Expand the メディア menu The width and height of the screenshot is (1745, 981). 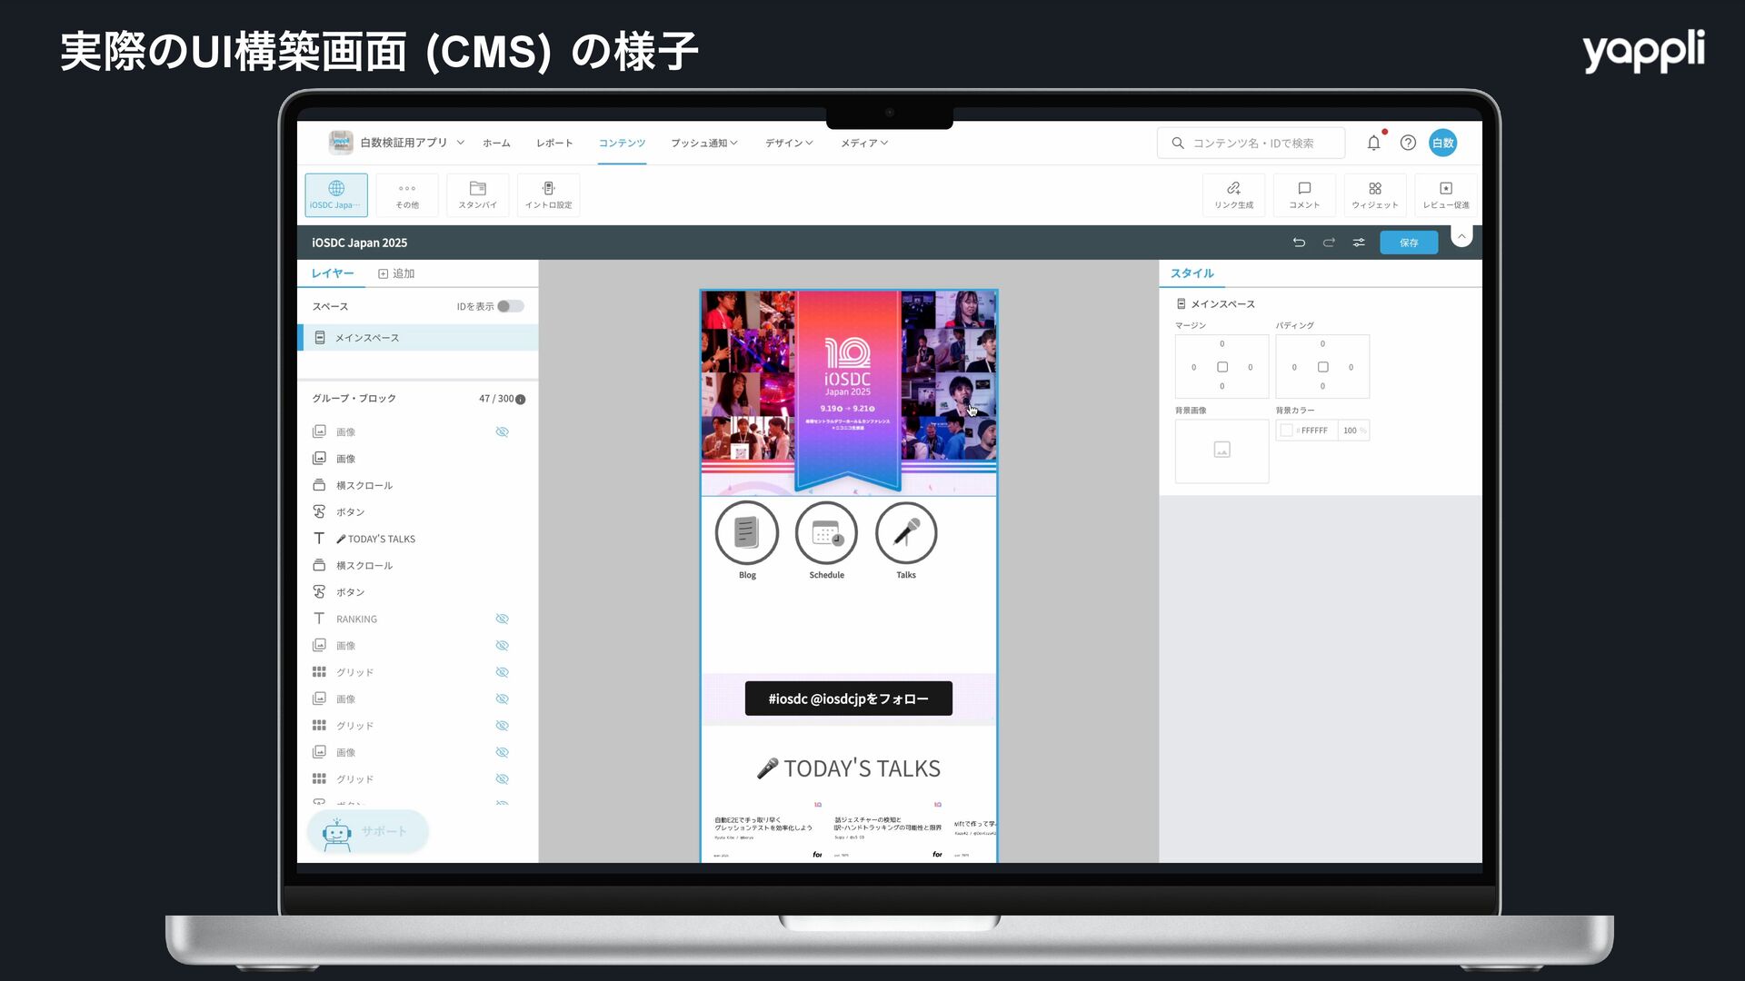point(864,143)
